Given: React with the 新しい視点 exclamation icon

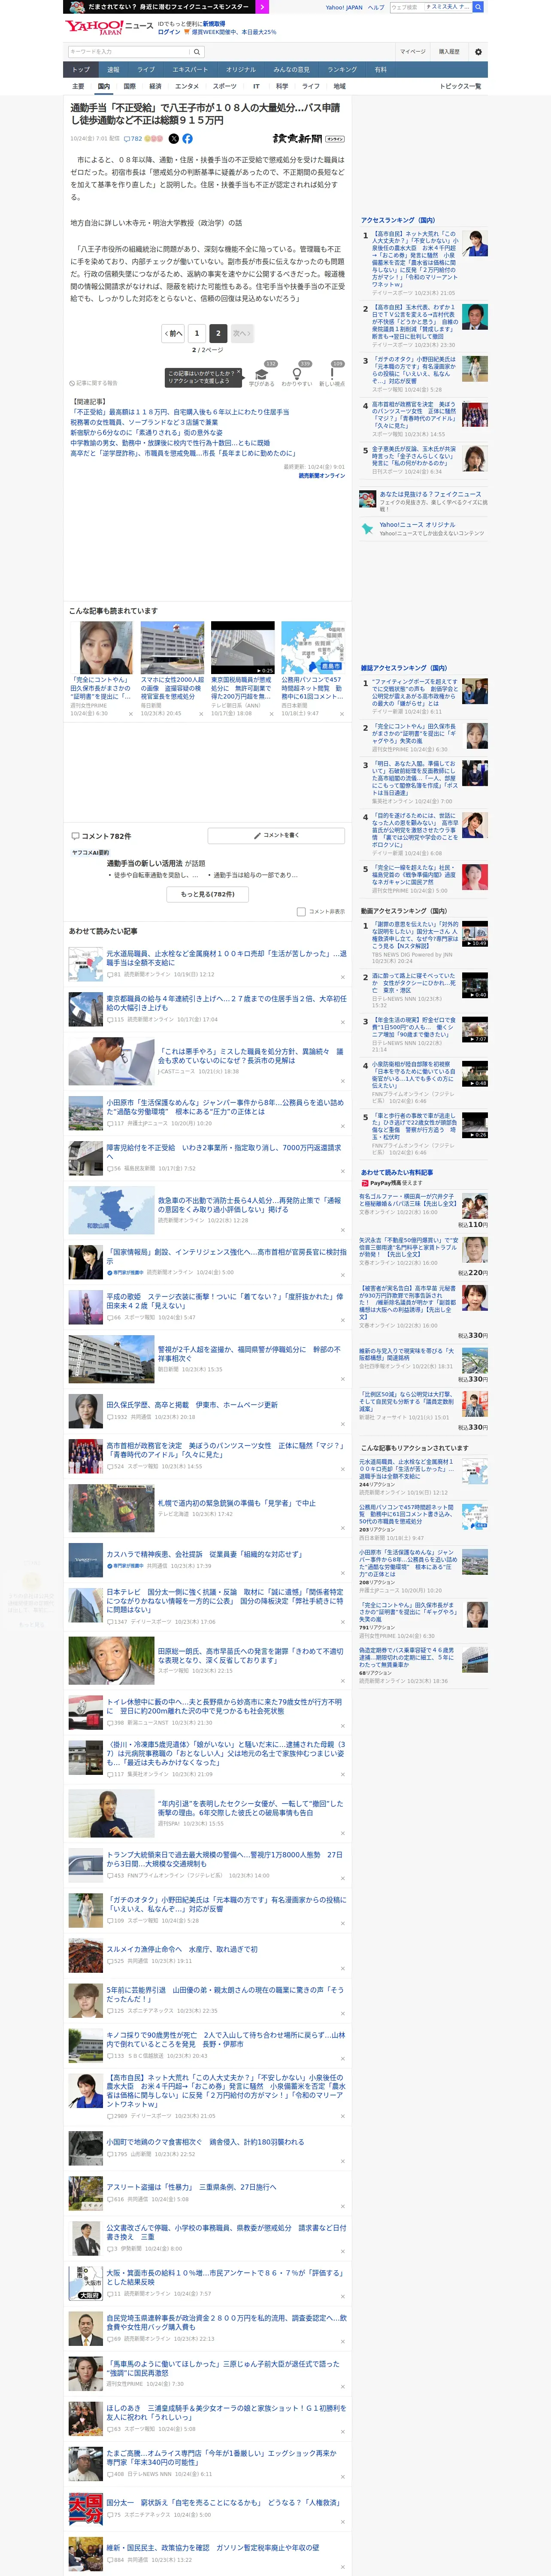Looking at the screenshot, I should 332,373.
